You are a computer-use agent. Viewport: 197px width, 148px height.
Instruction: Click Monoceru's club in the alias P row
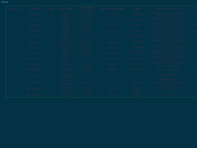(x=34, y=94)
